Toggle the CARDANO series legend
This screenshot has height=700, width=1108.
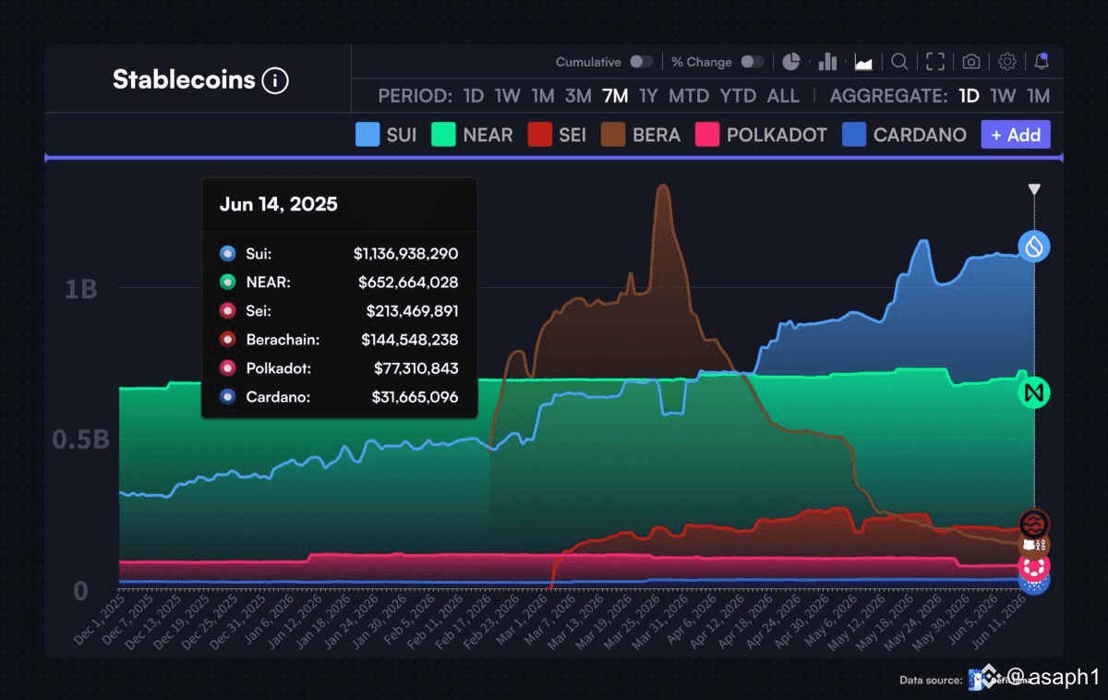905,135
